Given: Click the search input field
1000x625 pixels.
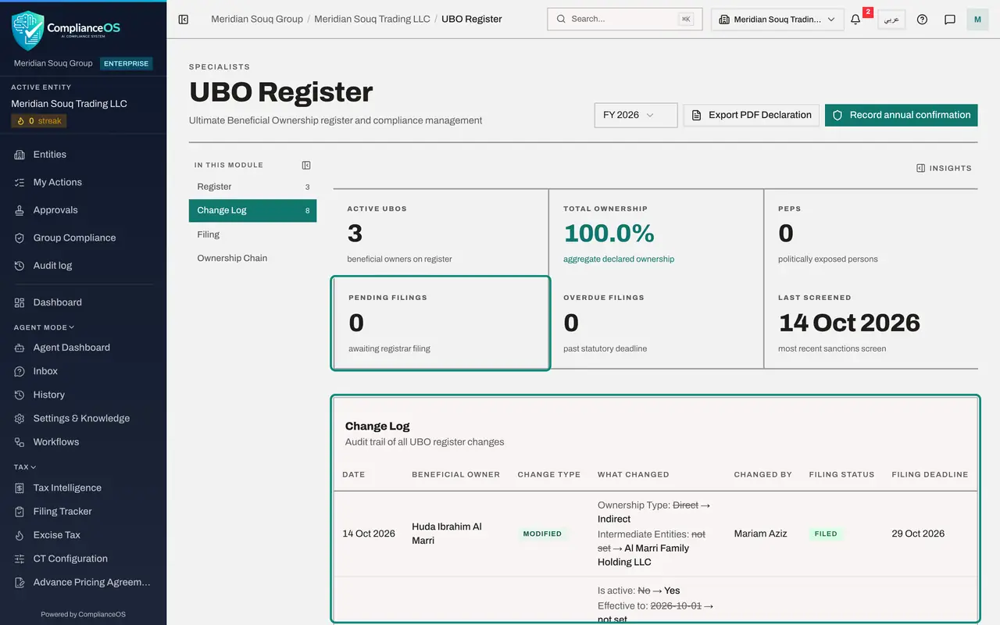Looking at the screenshot, I should (x=624, y=19).
